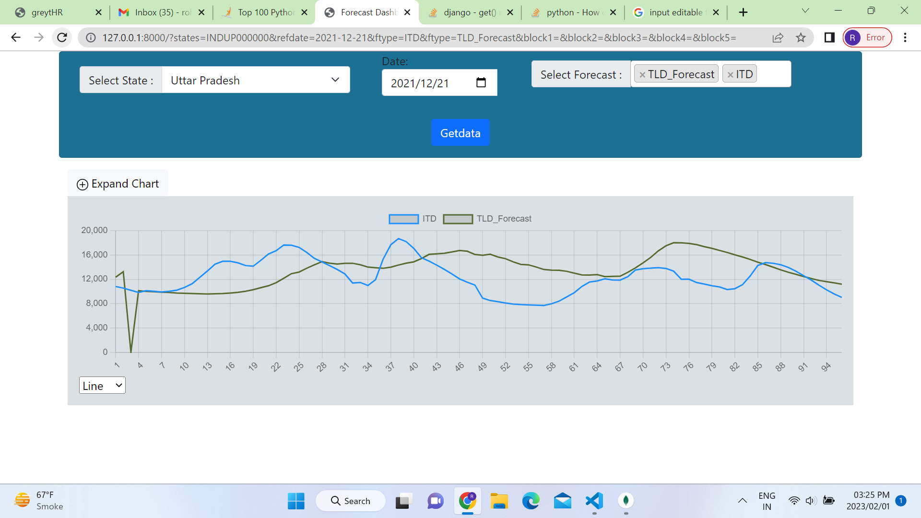Viewport: 921px width, 518px height.
Task: Remove the TLD_Forecast filter chip
Action: click(x=642, y=74)
